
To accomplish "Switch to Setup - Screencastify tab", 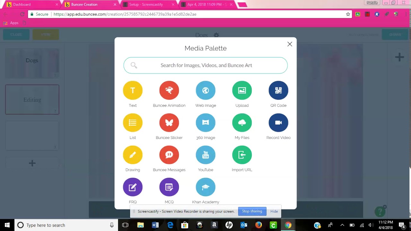I will point(148,4).
